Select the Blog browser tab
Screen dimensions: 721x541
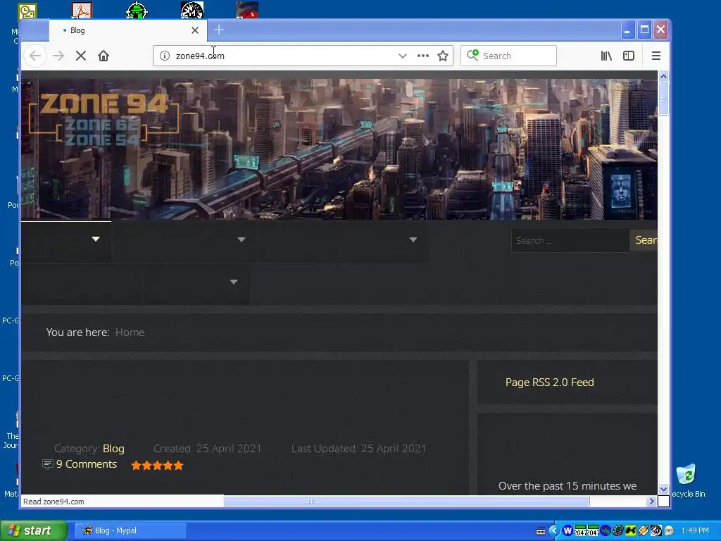(x=128, y=30)
